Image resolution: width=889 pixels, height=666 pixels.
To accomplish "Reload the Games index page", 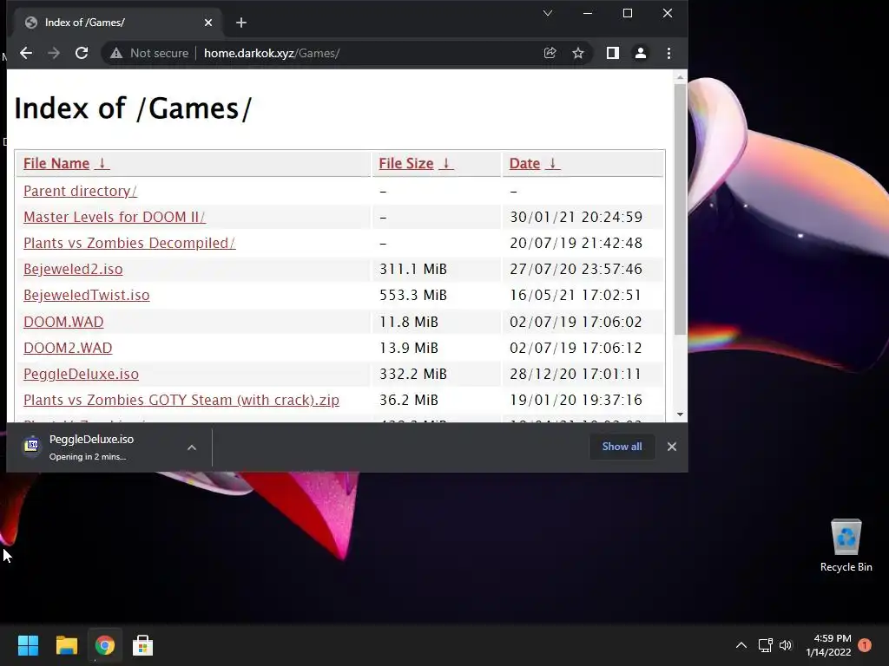I will click(82, 53).
